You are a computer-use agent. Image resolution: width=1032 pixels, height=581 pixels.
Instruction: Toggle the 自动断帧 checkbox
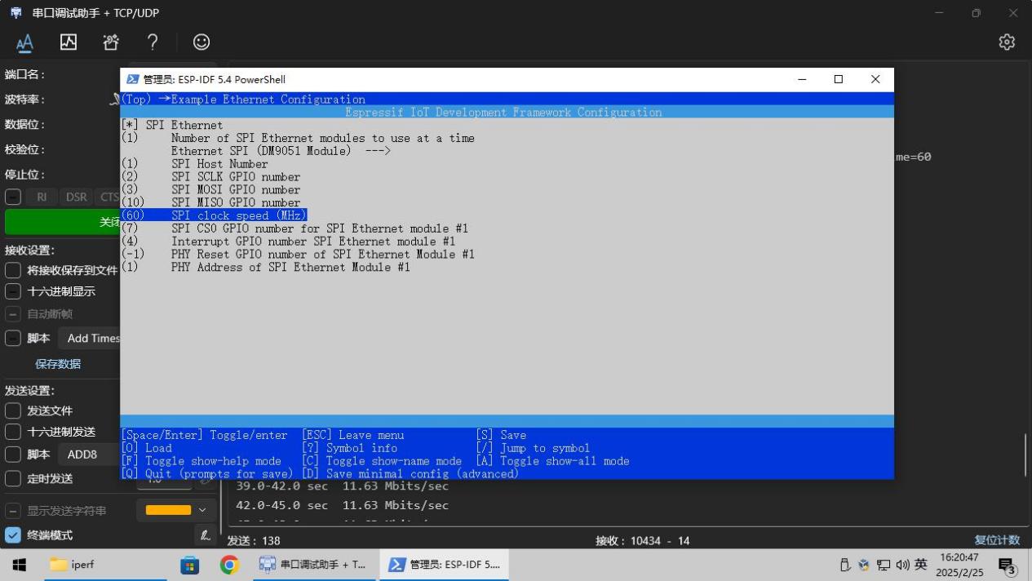(x=13, y=314)
